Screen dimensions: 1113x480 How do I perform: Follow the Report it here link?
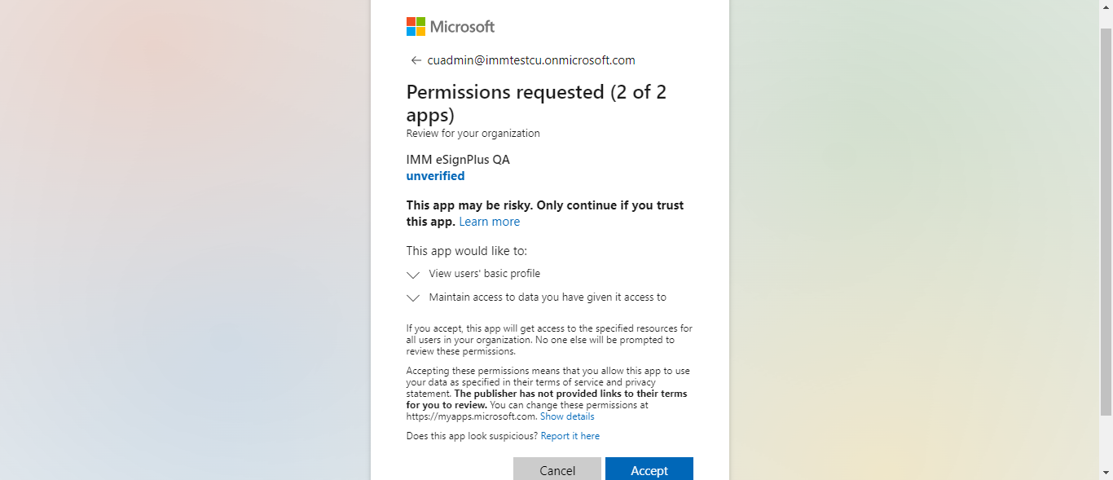coord(570,436)
